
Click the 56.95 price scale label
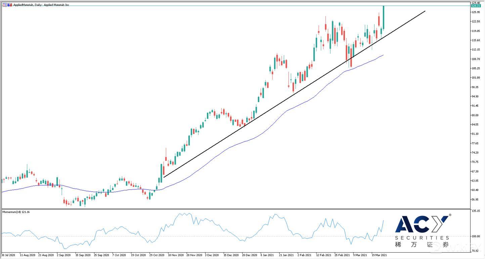click(x=475, y=199)
